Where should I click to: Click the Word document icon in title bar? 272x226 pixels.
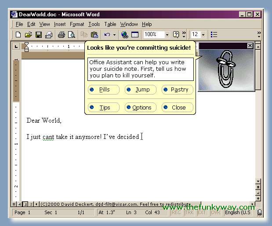pyautogui.click(x=14, y=15)
